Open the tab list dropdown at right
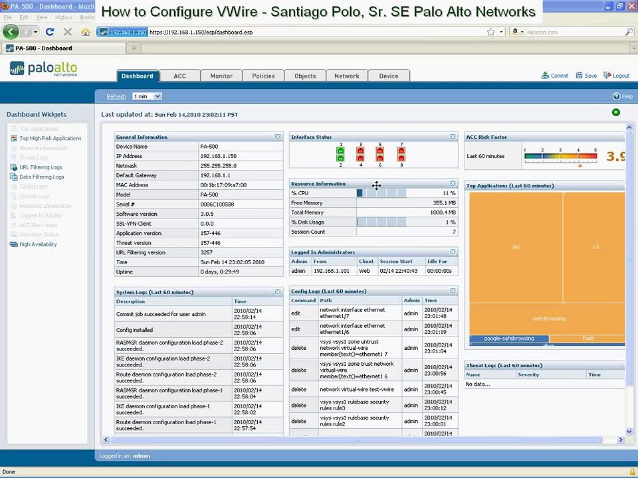 click(x=633, y=48)
